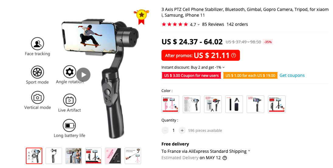Claim the US $3.00 new user coupon
This screenshot has width=333, height=168.
pyautogui.click(x=191, y=76)
